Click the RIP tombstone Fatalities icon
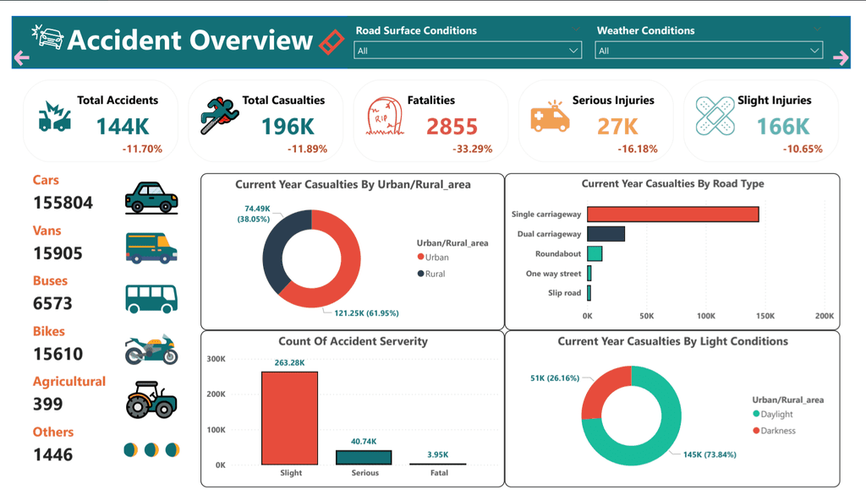The image size is (866, 500). click(x=385, y=117)
